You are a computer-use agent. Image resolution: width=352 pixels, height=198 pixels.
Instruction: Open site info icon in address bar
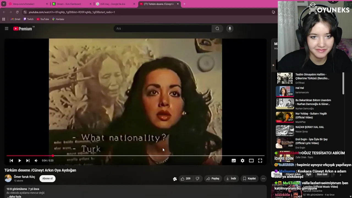[25, 12]
